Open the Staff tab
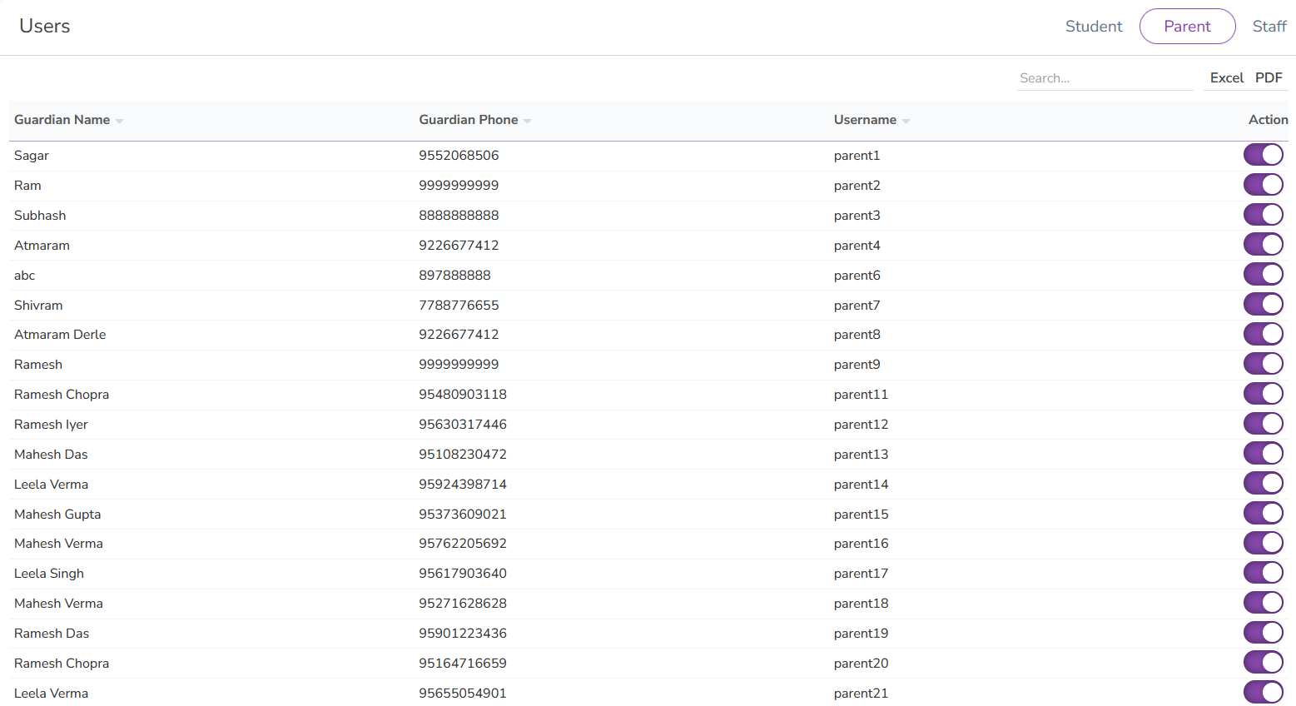The width and height of the screenshot is (1296, 706). [x=1269, y=27]
